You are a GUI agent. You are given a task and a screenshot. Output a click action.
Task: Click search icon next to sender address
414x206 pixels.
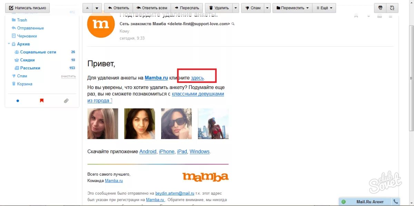(x=233, y=24)
